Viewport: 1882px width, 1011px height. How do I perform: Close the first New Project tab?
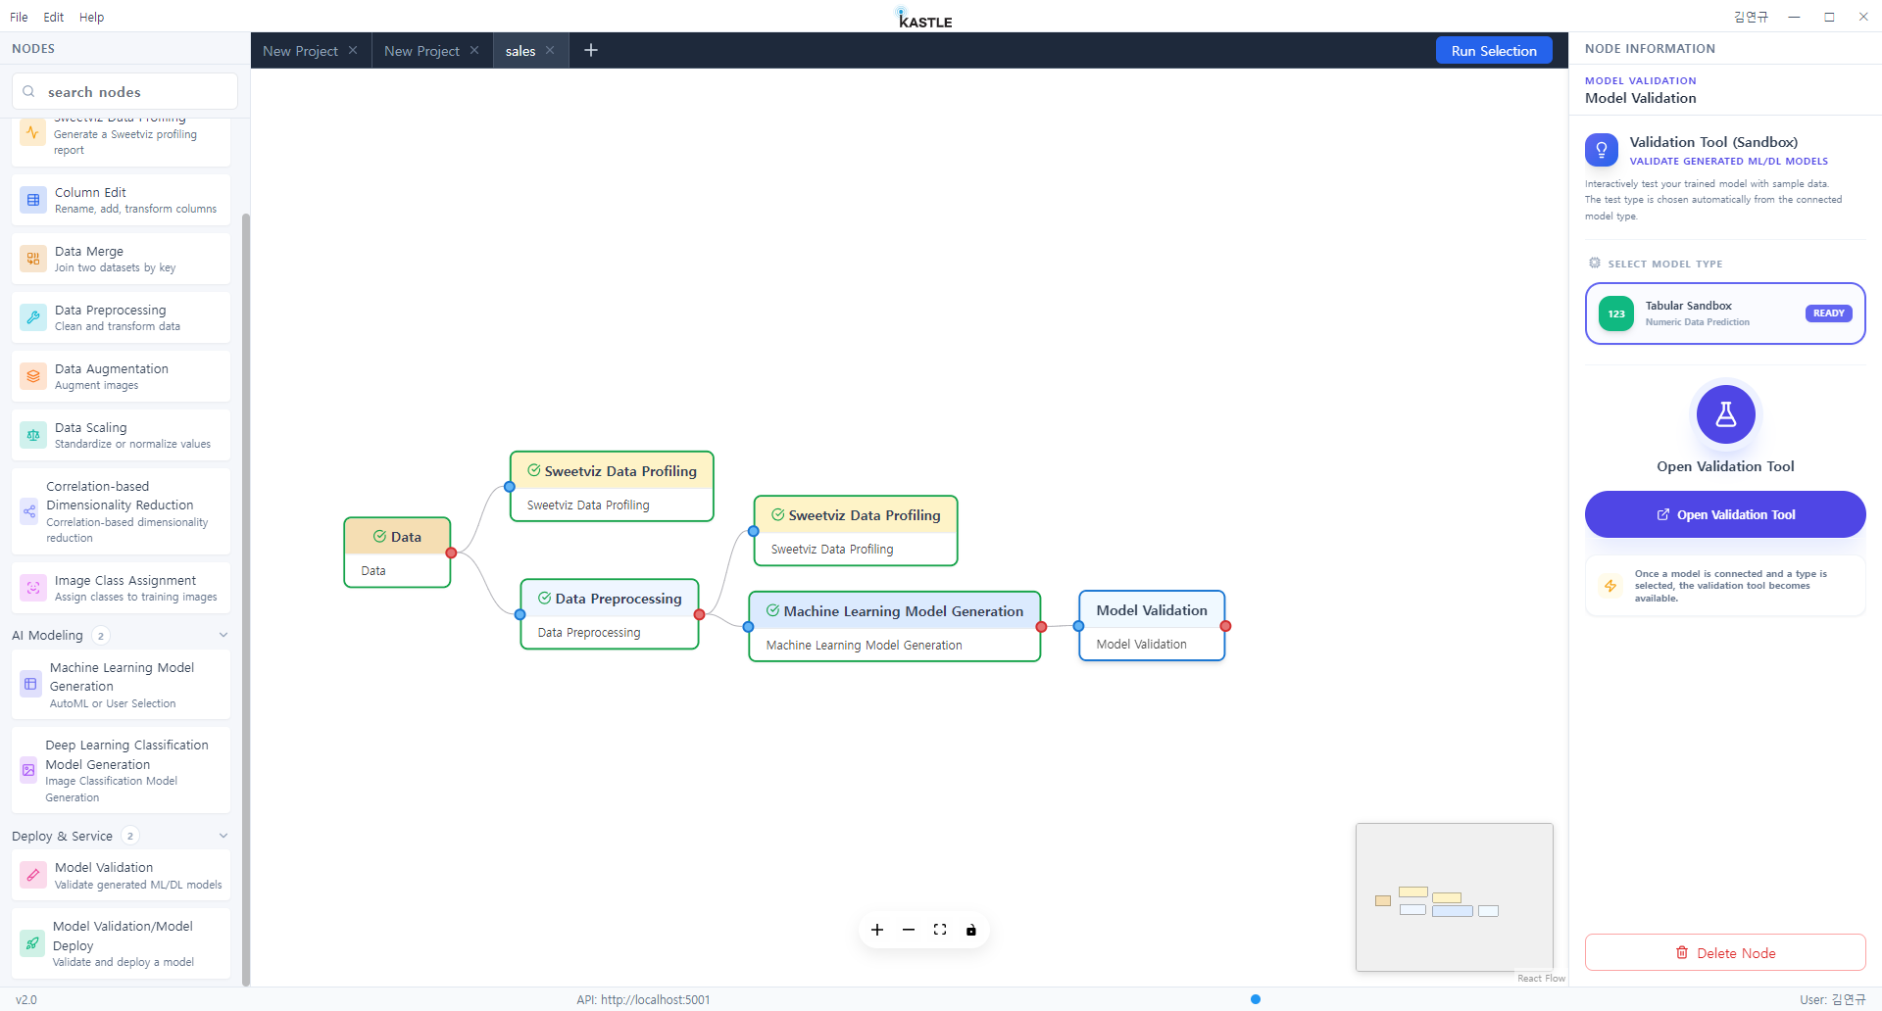point(353,50)
